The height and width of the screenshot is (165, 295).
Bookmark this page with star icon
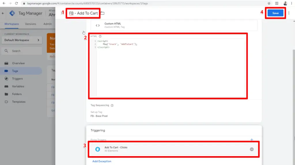[x=269, y=3]
